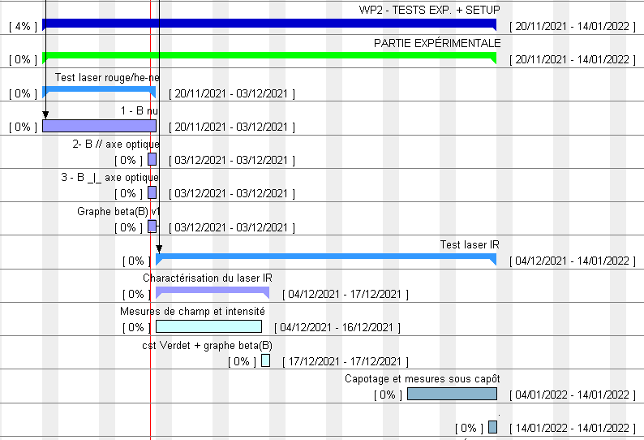This screenshot has height=440, width=644.
Task: Click the 'Test laser IR' text label
Action: pyautogui.click(x=470, y=244)
